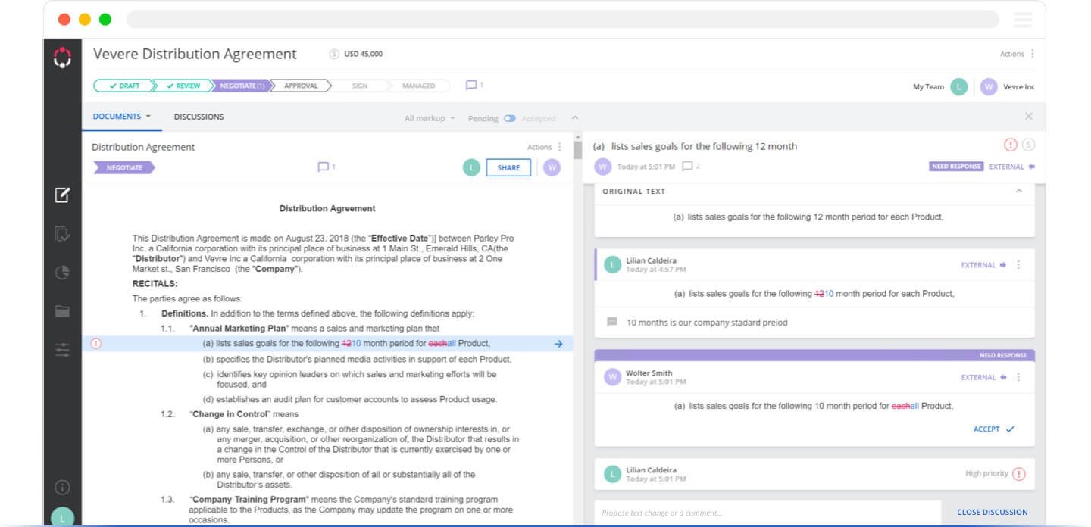Close the discussion panel with X
Image resolution: width=1091 pixels, height=527 pixels.
pos(1028,117)
